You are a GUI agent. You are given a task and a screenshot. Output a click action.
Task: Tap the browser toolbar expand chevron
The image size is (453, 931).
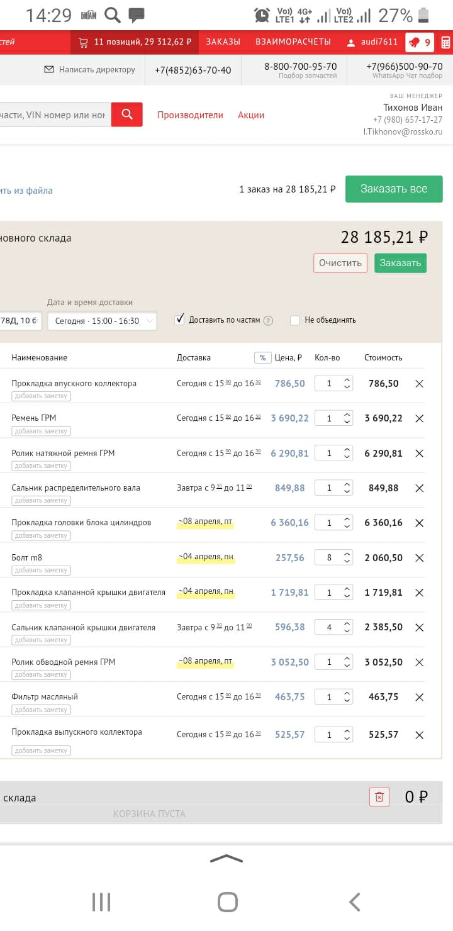coord(226,859)
